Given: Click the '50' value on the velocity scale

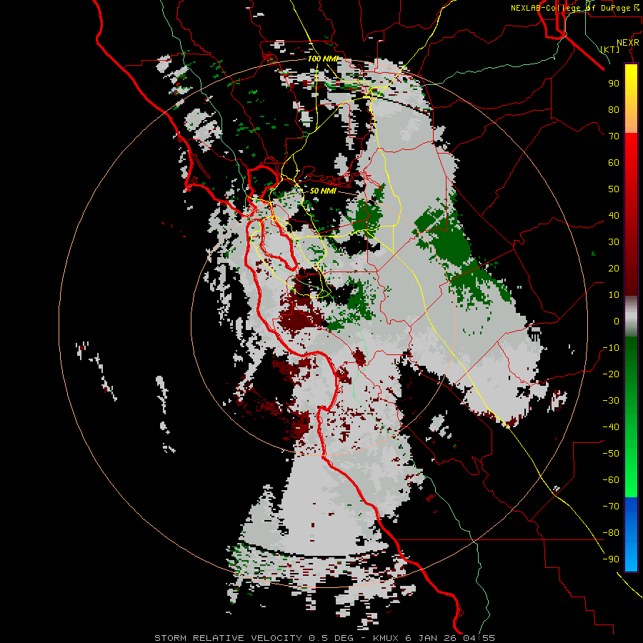Looking at the screenshot, I should (x=614, y=189).
